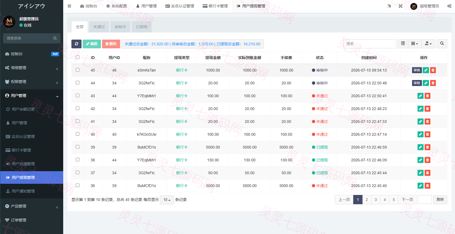
Task: Click the refresh table icon button
Action: [76, 44]
